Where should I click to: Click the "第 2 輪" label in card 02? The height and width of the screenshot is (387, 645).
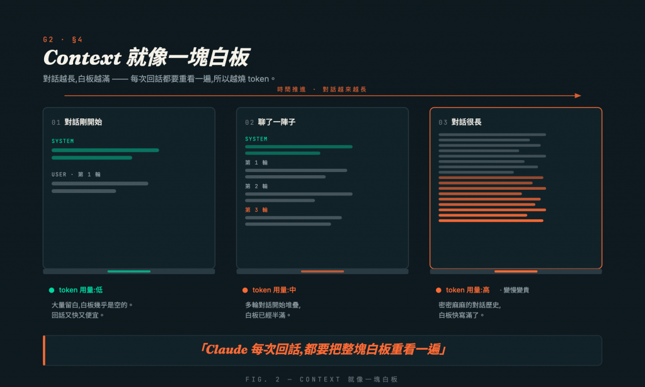tap(256, 186)
